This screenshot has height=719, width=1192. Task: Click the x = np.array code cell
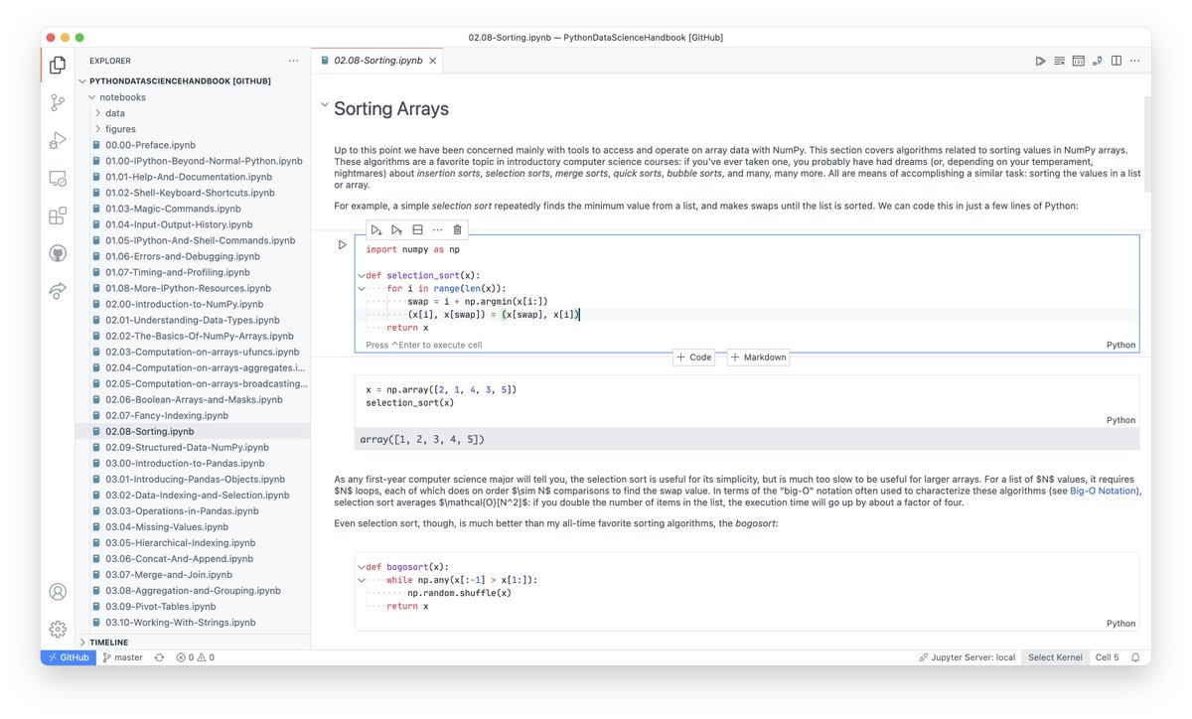(x=747, y=401)
